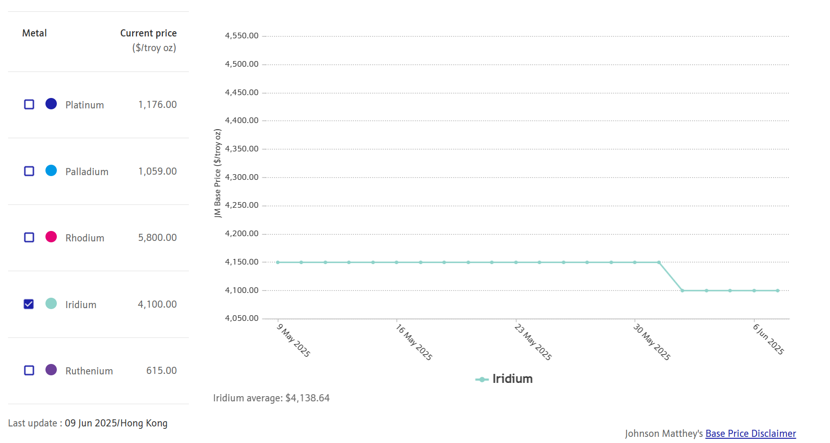This screenshot has height=443, width=830.
Task: Click the Platinum metal label
Action: point(84,105)
